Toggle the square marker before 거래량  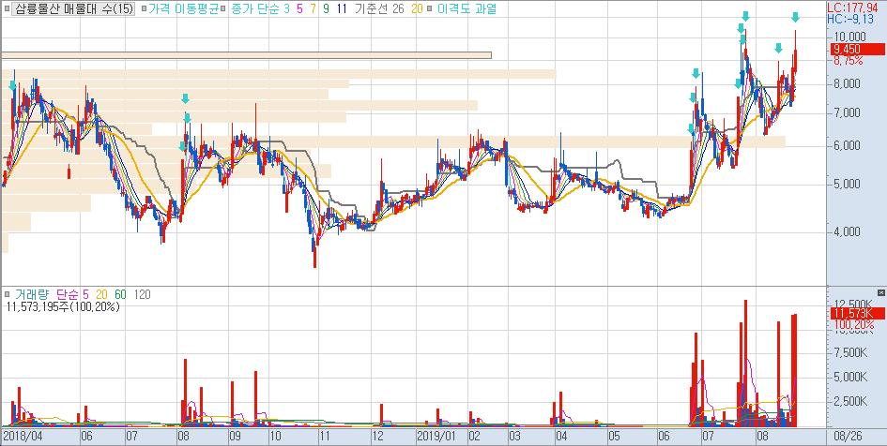click(x=8, y=295)
